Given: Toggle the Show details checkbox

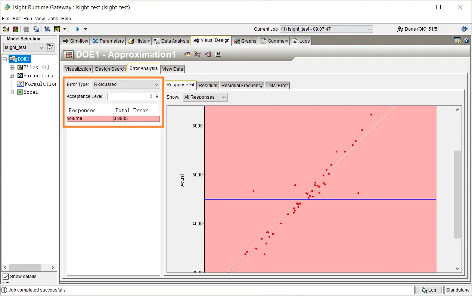Looking at the screenshot, I should tap(6, 277).
